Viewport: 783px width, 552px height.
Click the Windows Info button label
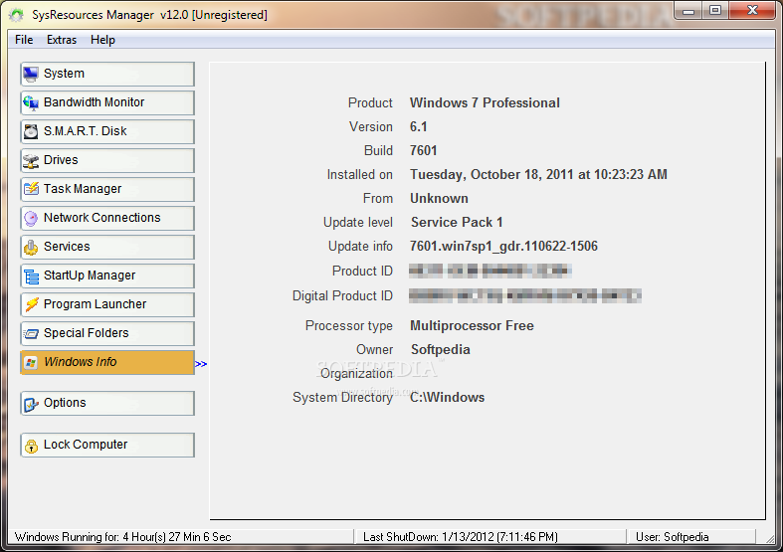(x=81, y=362)
